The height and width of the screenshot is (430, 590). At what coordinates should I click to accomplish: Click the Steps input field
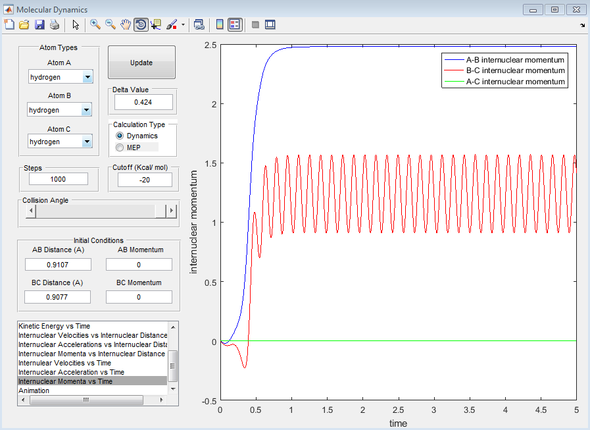tap(59, 179)
